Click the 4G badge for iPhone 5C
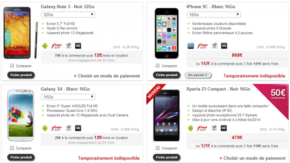The image size is (290, 163). point(224,46)
